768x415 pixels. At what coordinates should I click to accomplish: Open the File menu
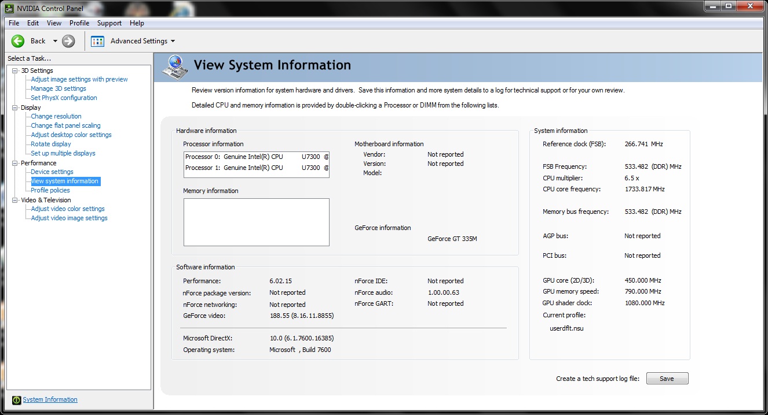[14, 23]
